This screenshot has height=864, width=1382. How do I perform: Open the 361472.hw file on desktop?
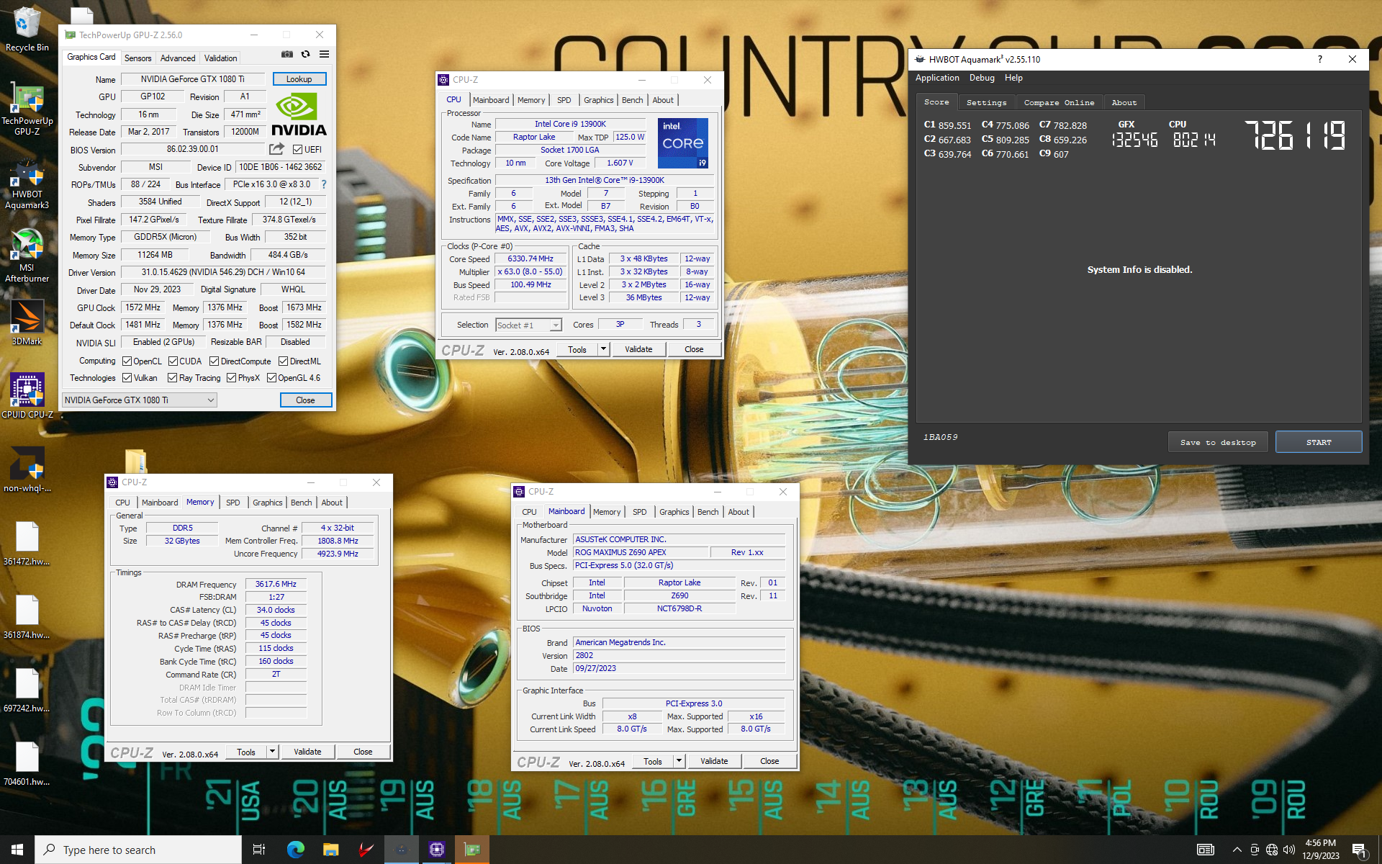click(27, 543)
